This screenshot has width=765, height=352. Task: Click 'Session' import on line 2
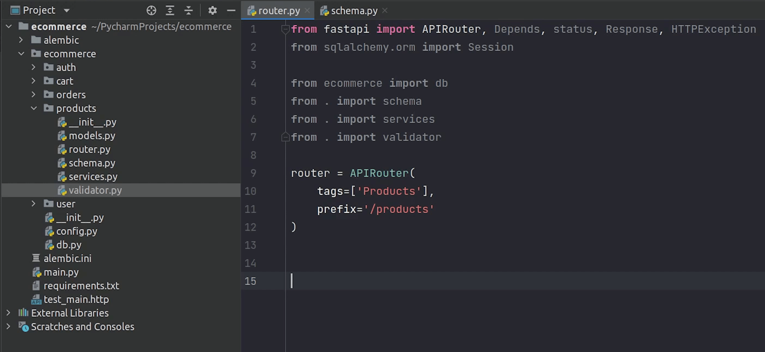point(491,47)
